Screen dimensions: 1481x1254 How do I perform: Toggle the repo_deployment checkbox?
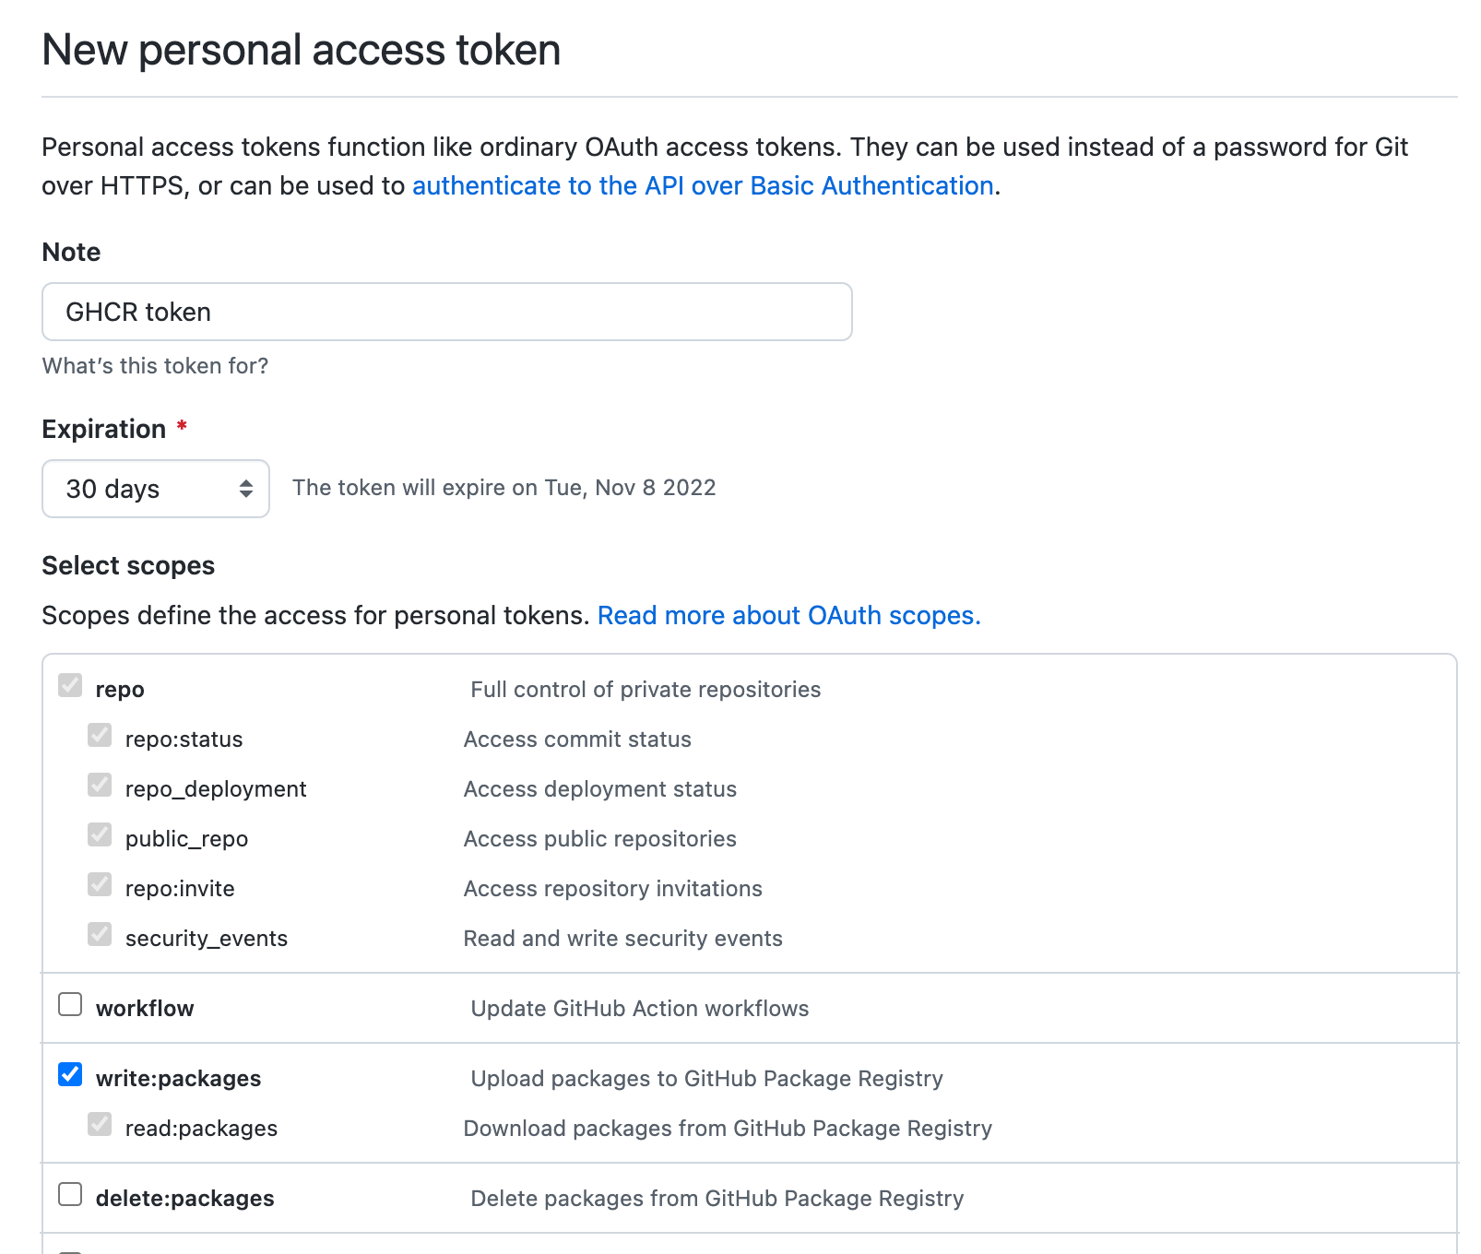(100, 785)
